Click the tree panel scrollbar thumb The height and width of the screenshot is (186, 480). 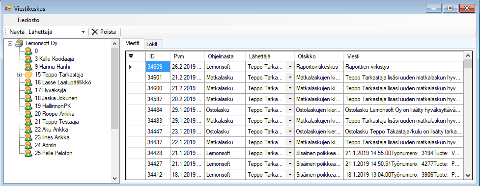(115, 88)
